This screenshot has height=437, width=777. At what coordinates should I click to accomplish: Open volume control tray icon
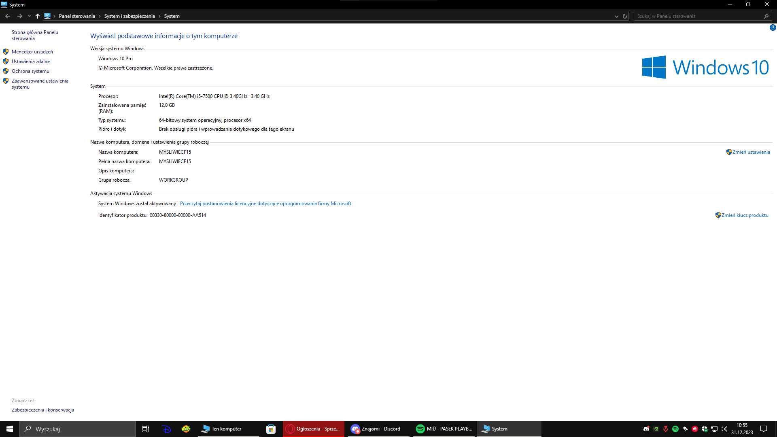point(724,429)
